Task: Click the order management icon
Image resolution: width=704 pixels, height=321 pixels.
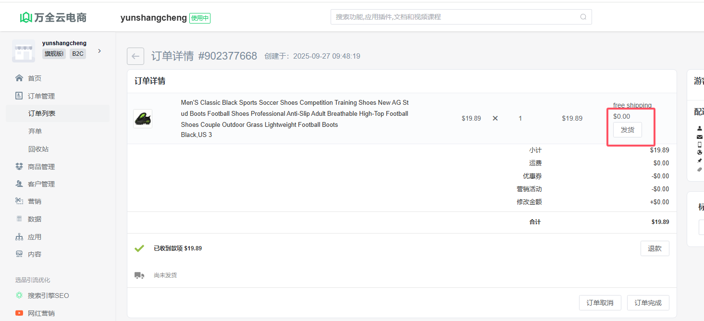Action: pyautogui.click(x=19, y=96)
